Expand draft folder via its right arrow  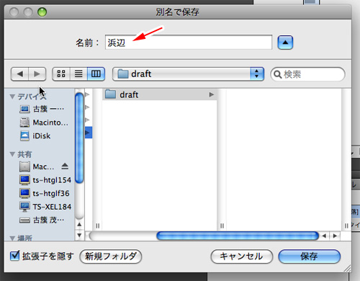pyautogui.click(x=211, y=94)
